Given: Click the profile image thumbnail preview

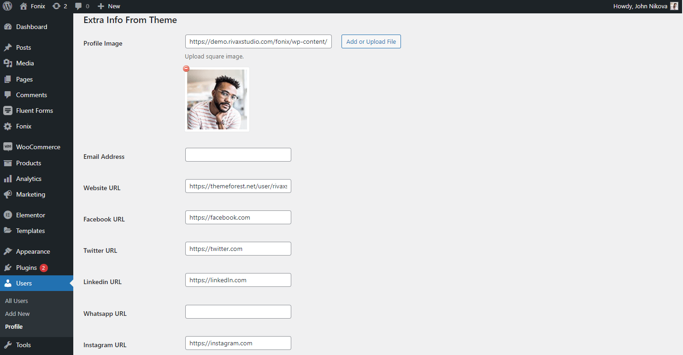Looking at the screenshot, I should coord(217,99).
